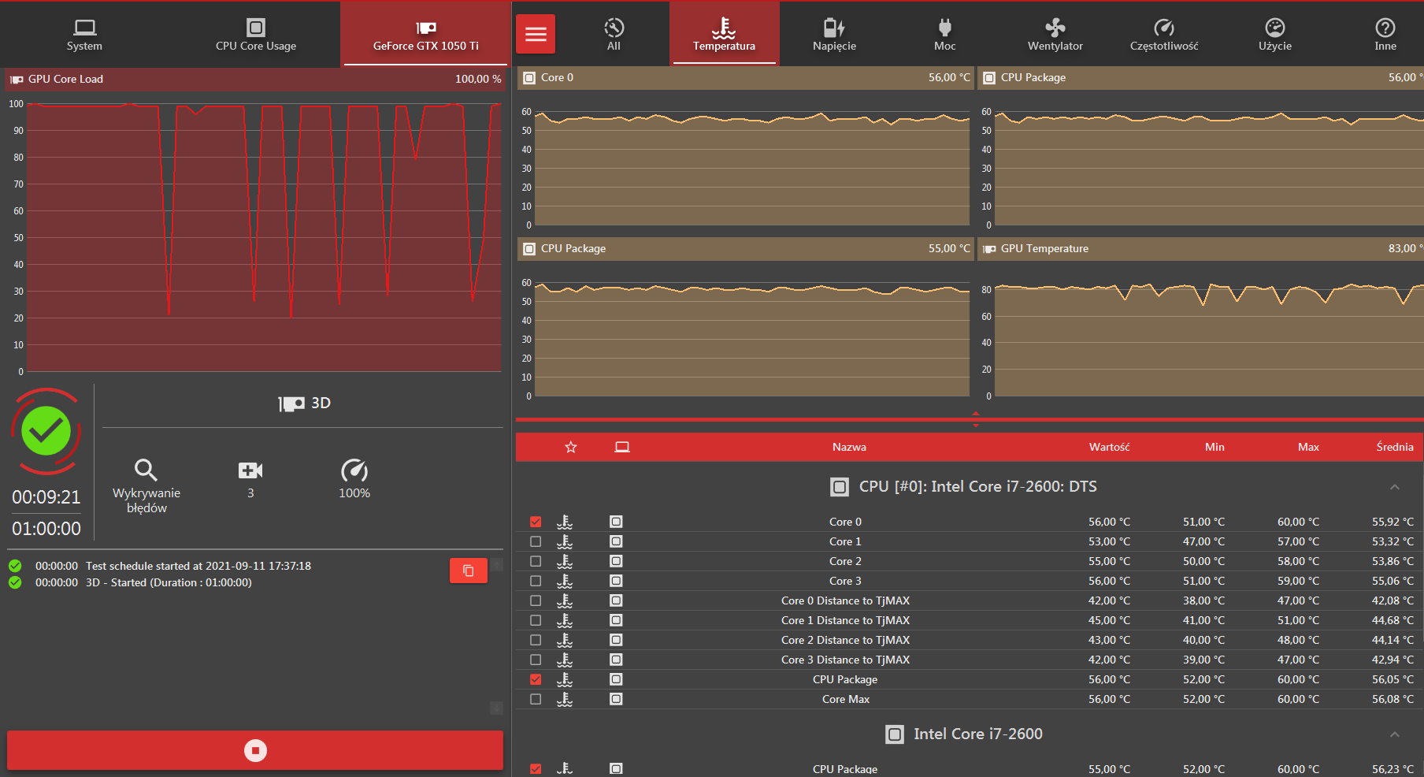Image resolution: width=1424 pixels, height=777 pixels.
Task: Sort table by Średnia column
Action: click(x=1395, y=447)
